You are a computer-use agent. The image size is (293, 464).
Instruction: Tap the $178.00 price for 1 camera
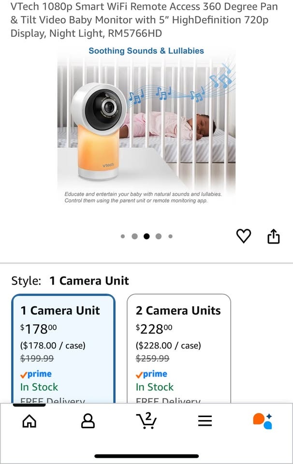point(39,329)
